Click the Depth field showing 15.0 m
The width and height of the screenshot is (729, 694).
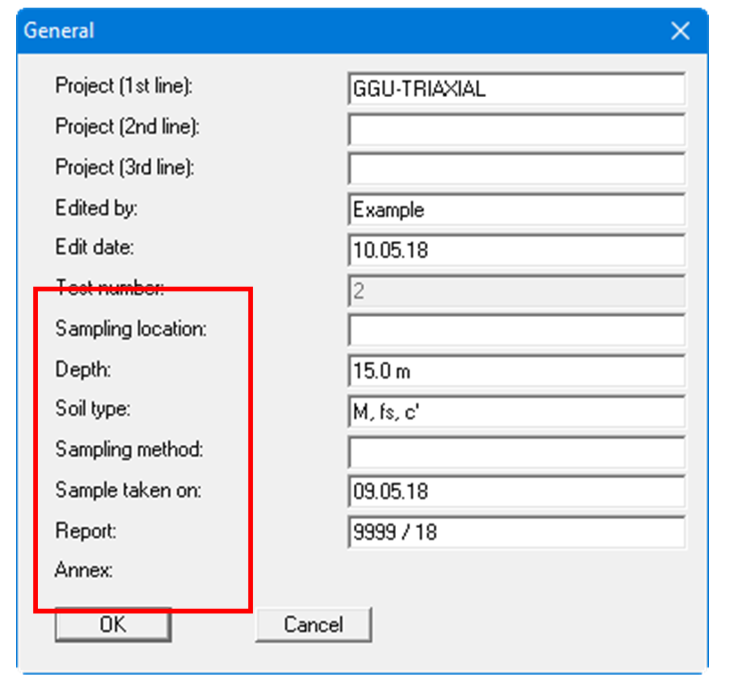tap(516, 371)
